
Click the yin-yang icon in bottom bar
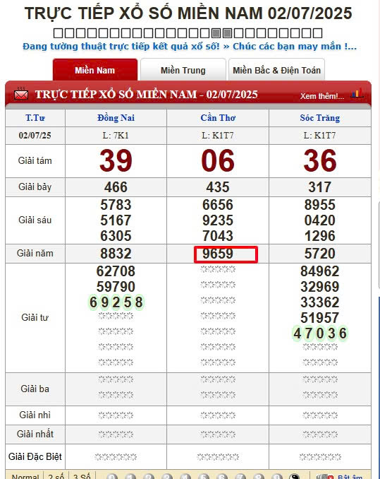point(295,477)
